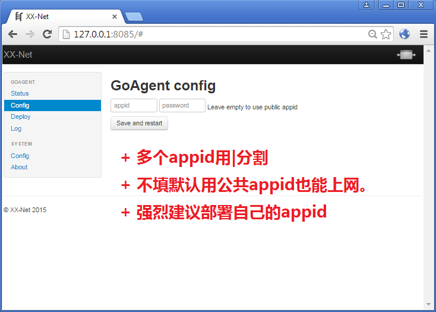Open the About page

(19, 167)
